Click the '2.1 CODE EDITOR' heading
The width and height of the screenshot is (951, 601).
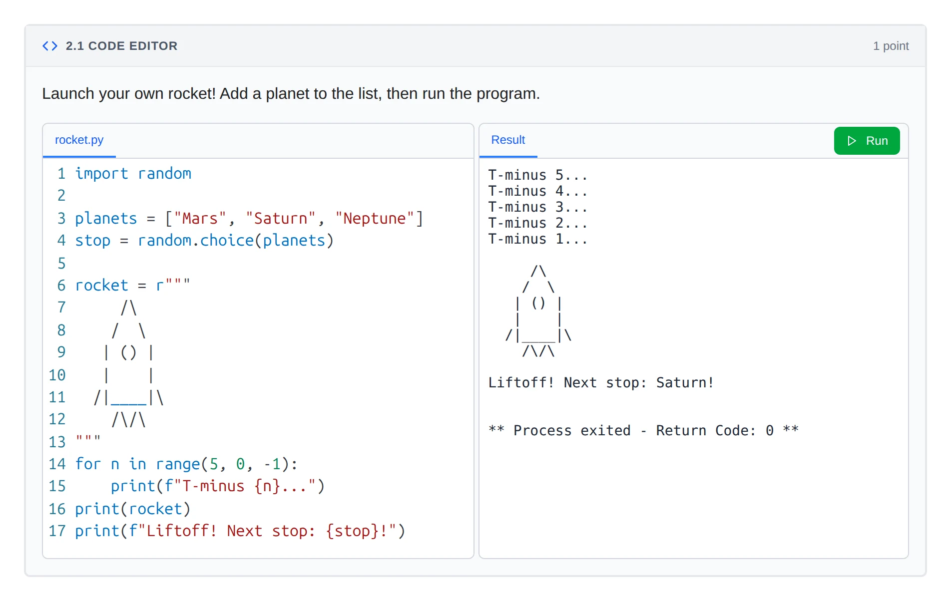click(x=121, y=46)
